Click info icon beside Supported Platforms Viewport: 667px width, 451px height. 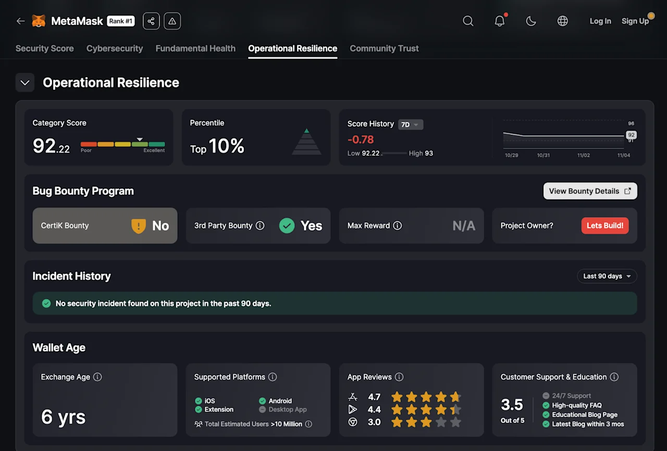coord(273,377)
